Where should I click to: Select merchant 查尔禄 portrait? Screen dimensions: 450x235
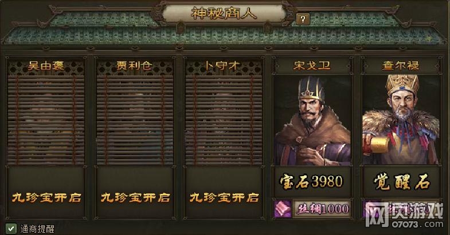click(401, 120)
